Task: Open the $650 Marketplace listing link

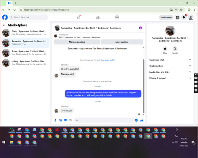Action: [79, 38]
